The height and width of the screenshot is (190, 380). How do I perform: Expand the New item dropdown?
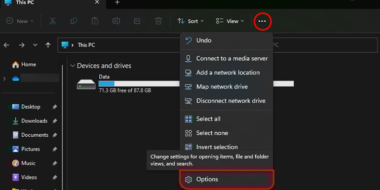(x=20, y=21)
